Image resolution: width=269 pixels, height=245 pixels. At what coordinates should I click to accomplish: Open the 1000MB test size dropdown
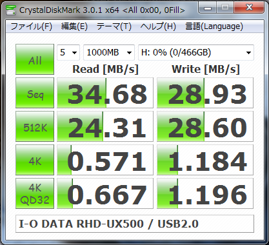[109, 52]
